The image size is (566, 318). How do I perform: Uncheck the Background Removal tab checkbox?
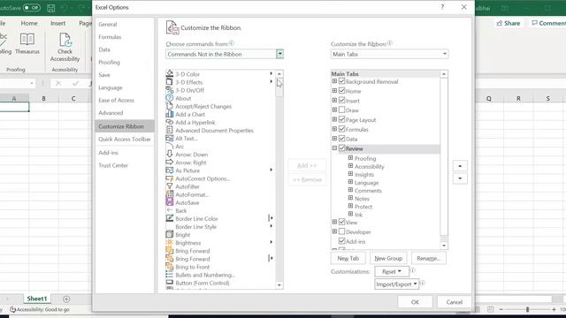(342, 81)
